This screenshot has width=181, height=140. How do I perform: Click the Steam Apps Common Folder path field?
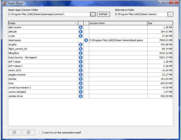pos(49,14)
